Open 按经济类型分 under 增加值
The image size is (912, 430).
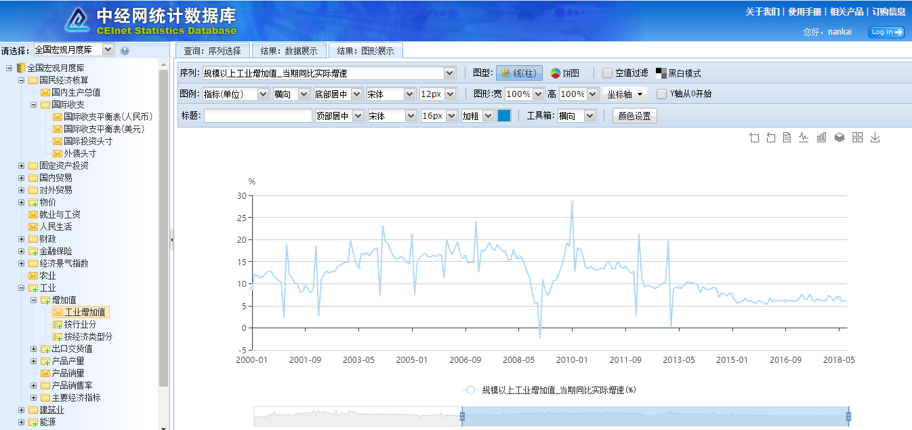click(x=83, y=336)
